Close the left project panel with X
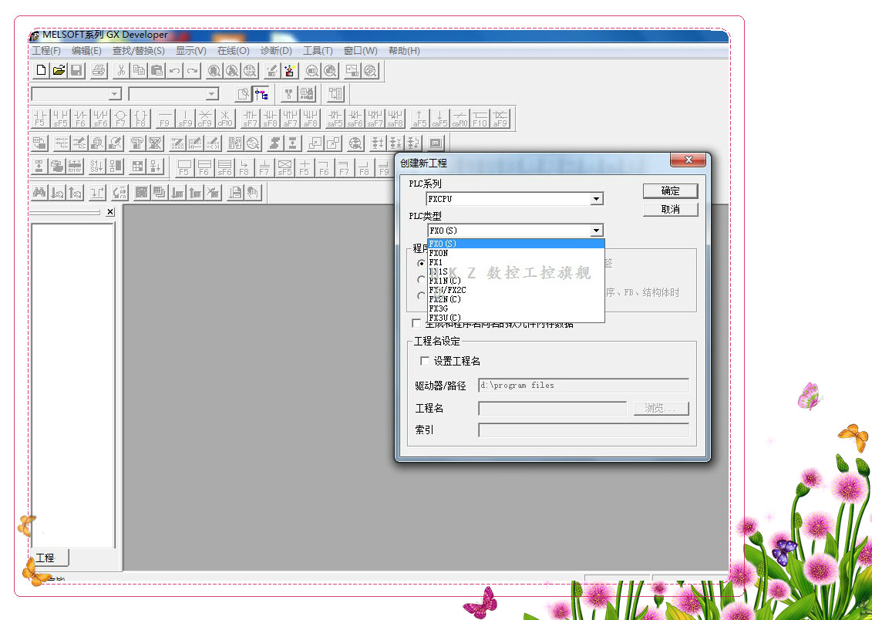Screen dimensions: 872x620 pos(110,212)
